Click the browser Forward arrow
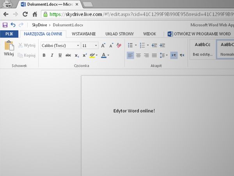 [x=15, y=14]
